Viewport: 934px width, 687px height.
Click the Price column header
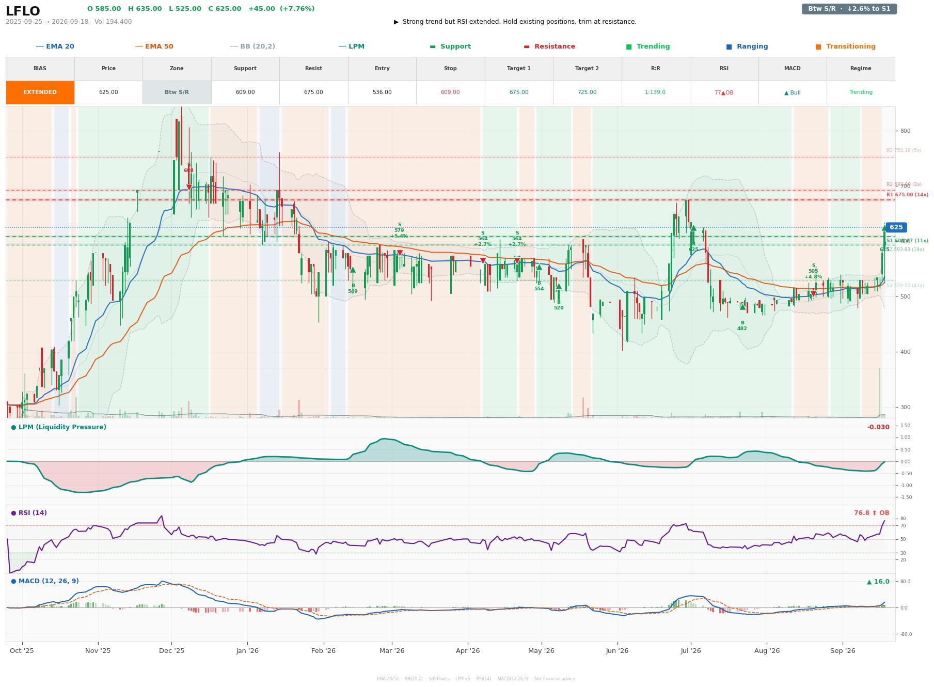(108, 69)
